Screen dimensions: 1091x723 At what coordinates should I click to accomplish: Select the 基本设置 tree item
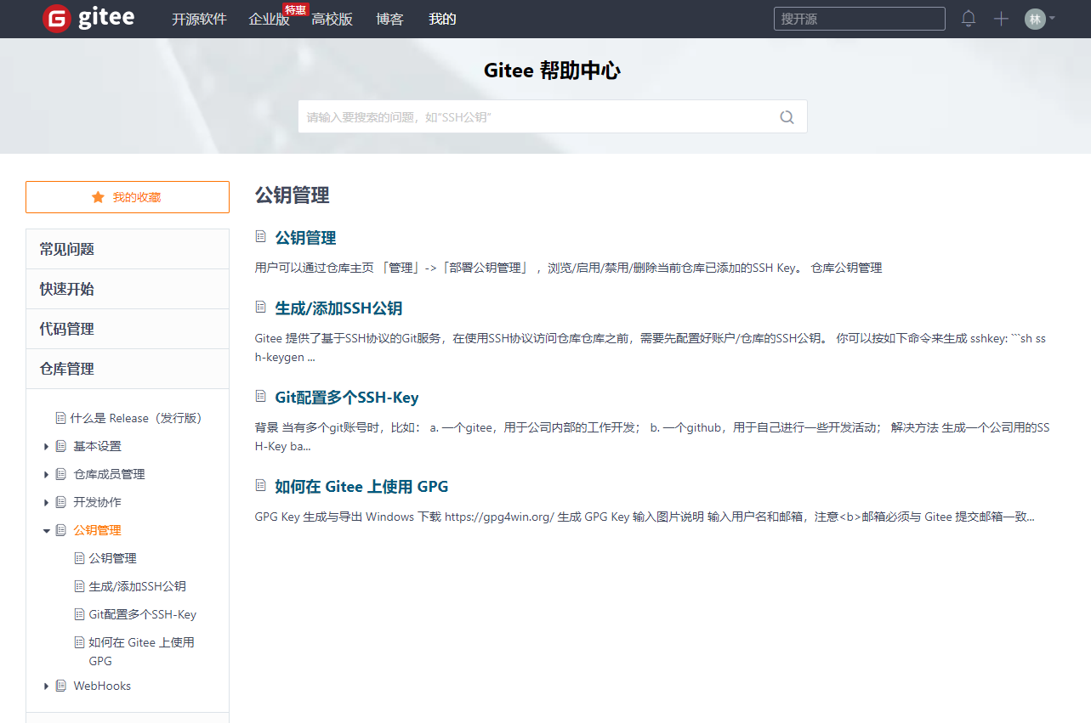pos(97,446)
